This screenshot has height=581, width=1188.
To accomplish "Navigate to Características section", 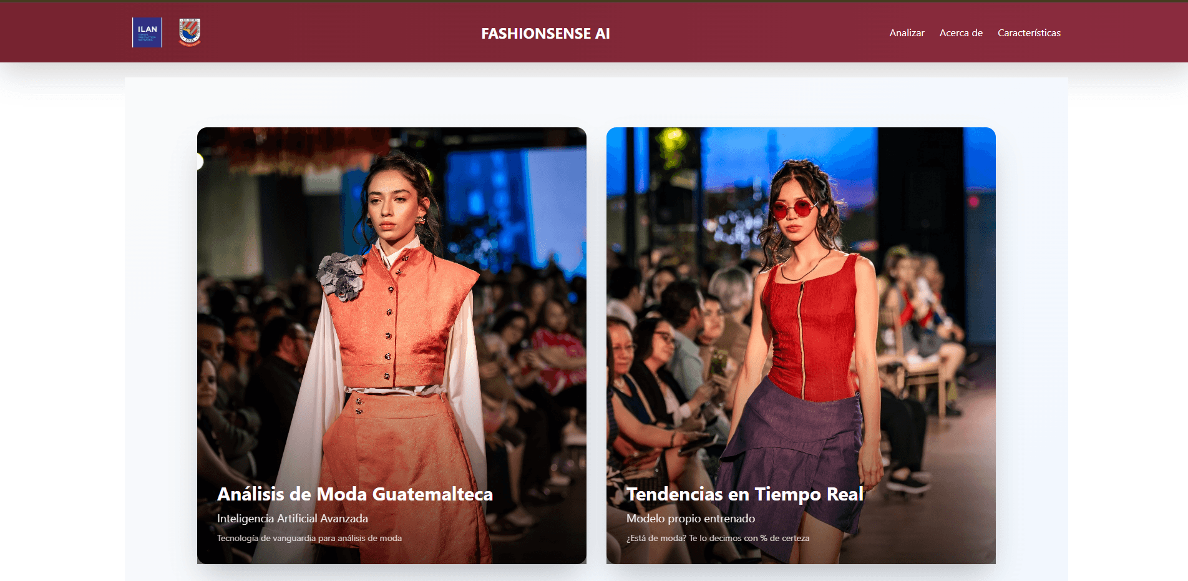I will pos(1030,33).
